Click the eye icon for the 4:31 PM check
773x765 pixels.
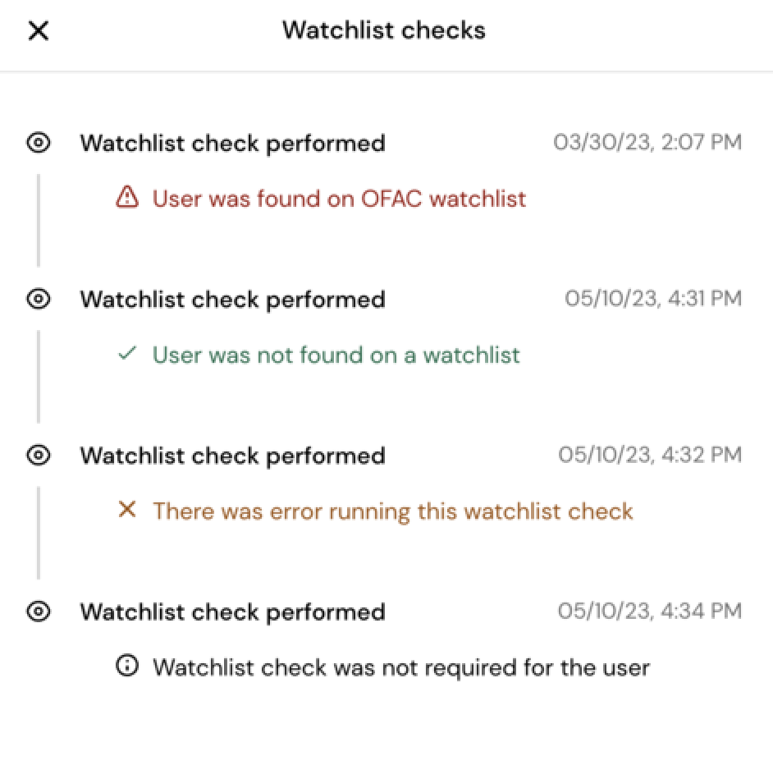(x=39, y=299)
